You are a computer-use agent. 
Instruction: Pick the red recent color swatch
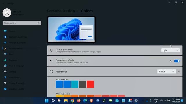[x=90, y=84]
